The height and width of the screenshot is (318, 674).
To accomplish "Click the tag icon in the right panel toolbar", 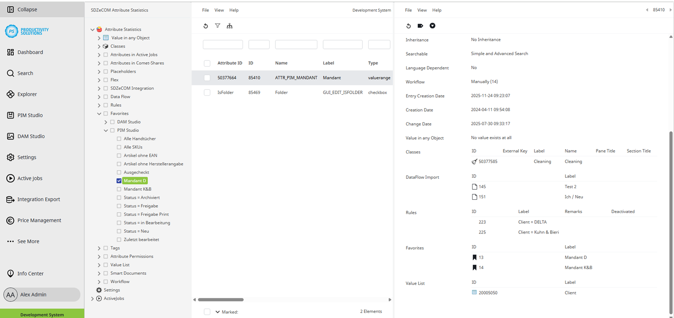I will click(x=420, y=26).
